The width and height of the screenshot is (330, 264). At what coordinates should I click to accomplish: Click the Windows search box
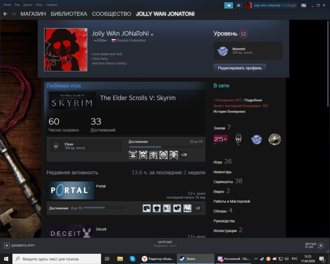[x=56, y=259]
